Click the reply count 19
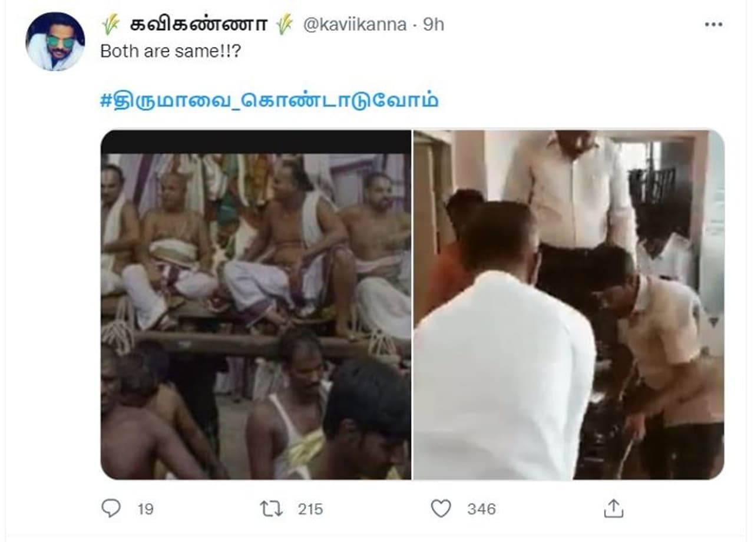Image resolution: width=754 pixels, height=542 pixels. 145,509
